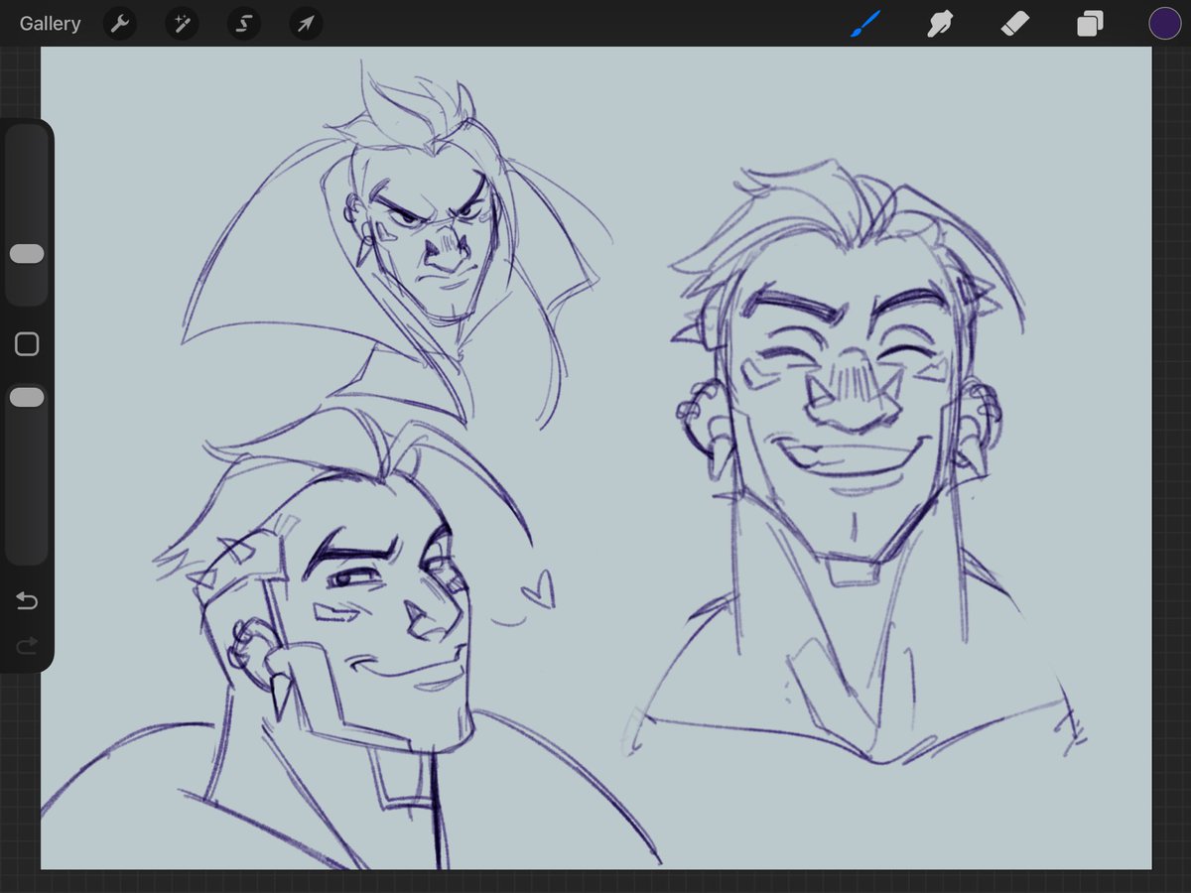This screenshot has width=1191, height=893.
Task: Undo the last stroke
Action: [27, 601]
